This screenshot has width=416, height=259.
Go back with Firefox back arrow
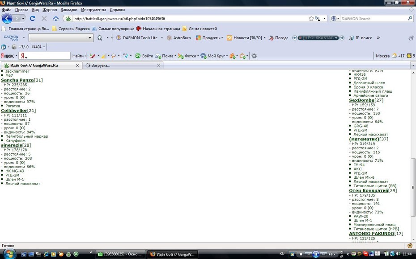(x=7, y=19)
